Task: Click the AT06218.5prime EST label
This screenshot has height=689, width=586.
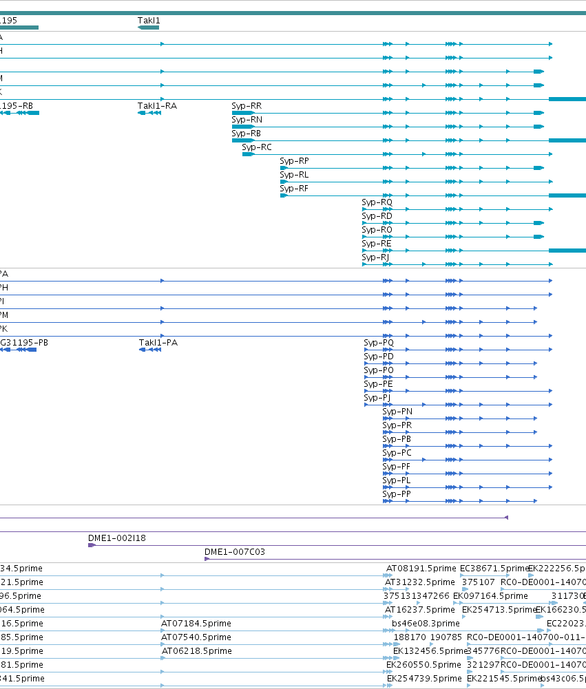Action: point(196,650)
